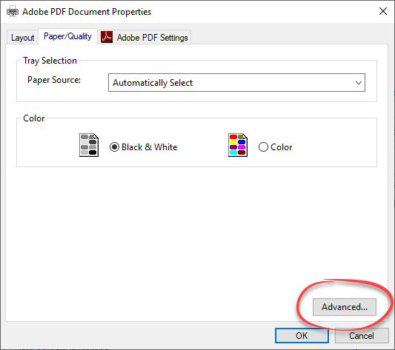
Task: Click the 'Paper Source:' label
Action: 54,80
